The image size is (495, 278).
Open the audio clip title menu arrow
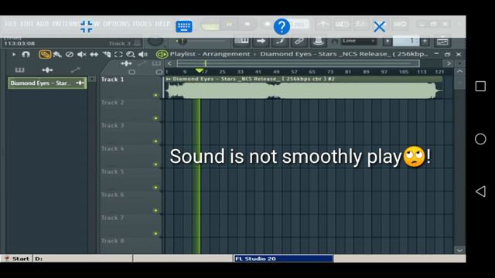point(169,79)
